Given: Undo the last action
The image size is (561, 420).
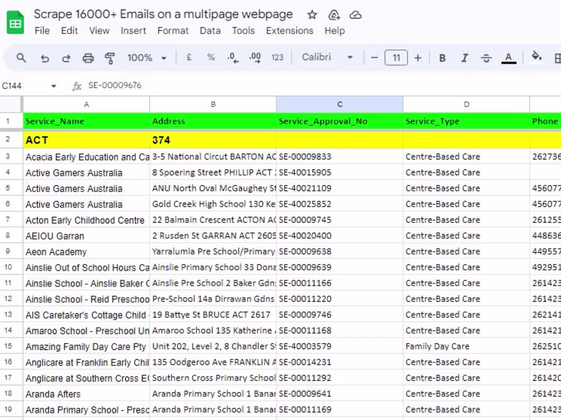Looking at the screenshot, I should coord(45,58).
